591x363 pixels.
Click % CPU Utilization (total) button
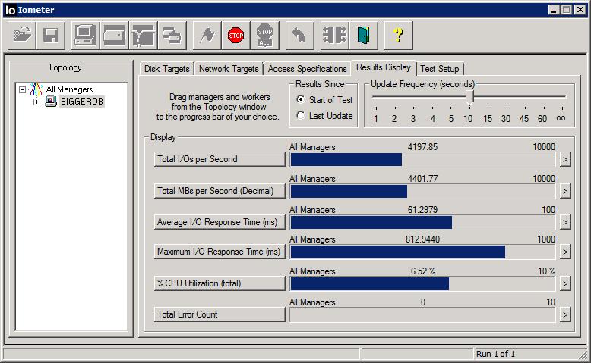click(220, 283)
